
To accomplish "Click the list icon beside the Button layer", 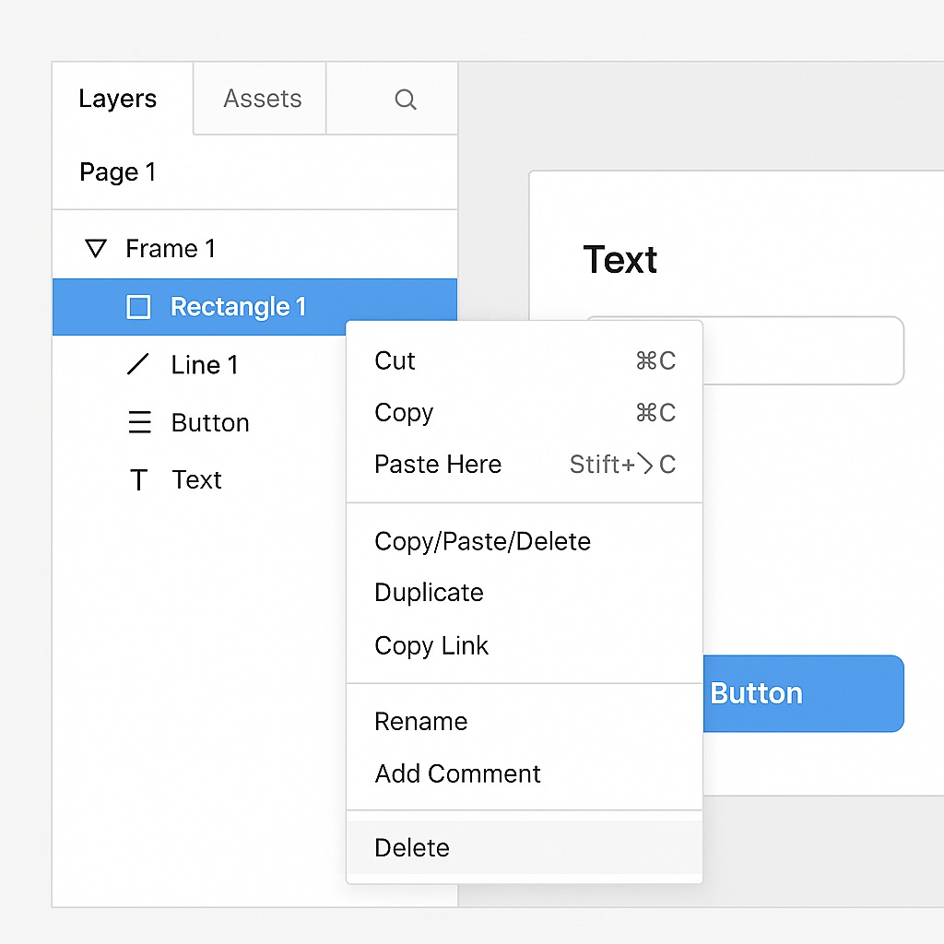I will (x=138, y=422).
